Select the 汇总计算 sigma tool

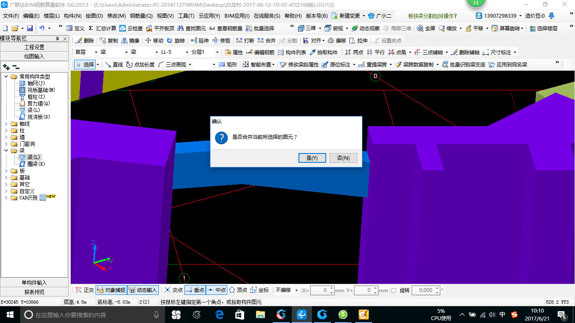102,28
